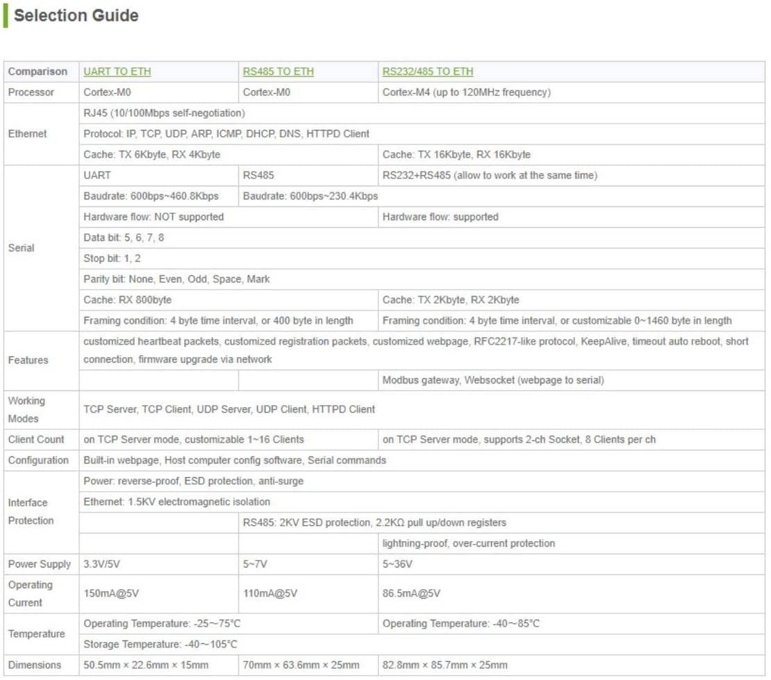This screenshot has width=771, height=680.
Task: Open the RS232/485 TO ETH link
Action: pyautogui.click(x=427, y=72)
